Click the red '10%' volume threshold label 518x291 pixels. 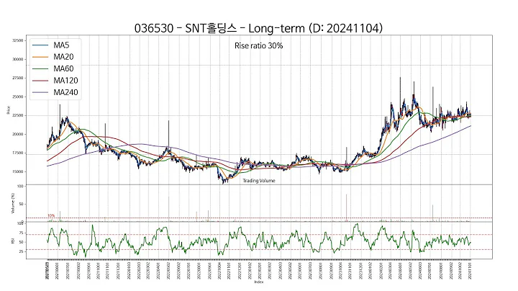coord(51,215)
